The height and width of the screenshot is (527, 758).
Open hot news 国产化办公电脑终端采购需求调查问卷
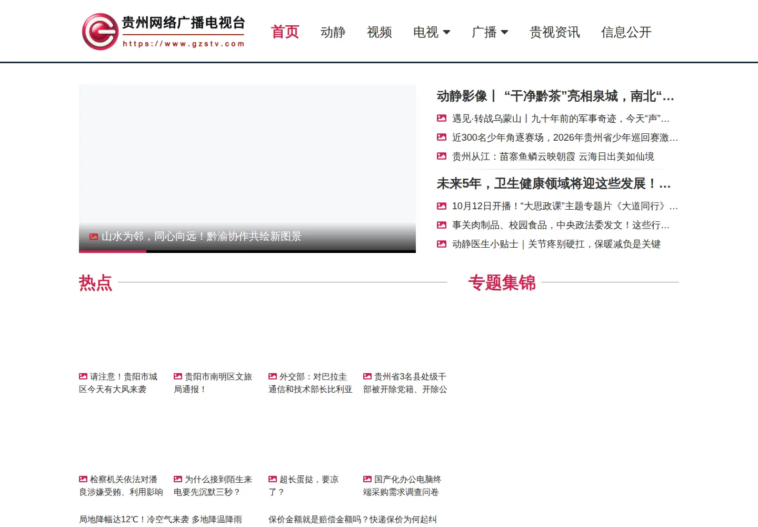coord(403,486)
